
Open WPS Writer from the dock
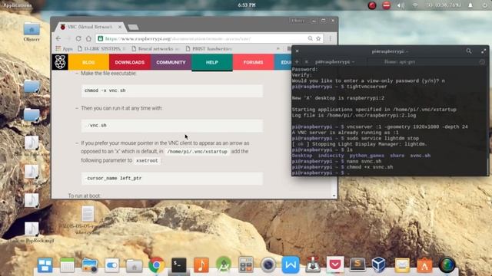click(x=291, y=265)
